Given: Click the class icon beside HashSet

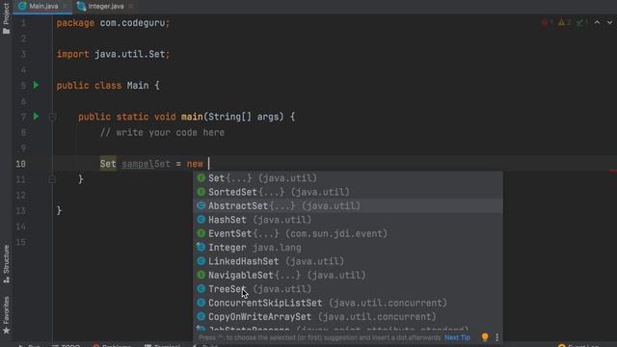Looking at the screenshot, I should click(201, 220).
